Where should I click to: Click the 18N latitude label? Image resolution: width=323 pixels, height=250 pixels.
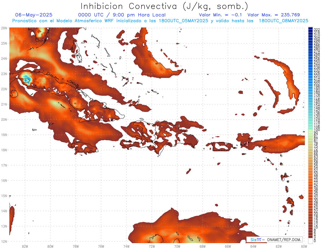[4, 150]
